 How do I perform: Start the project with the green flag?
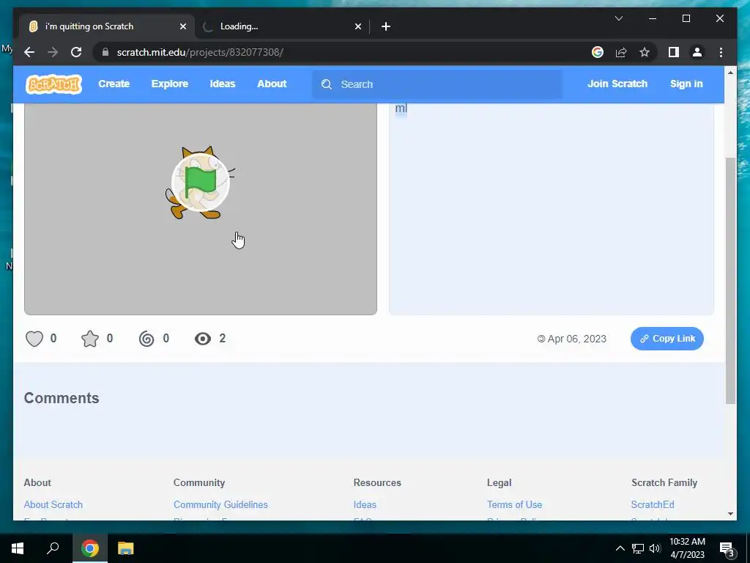201,183
